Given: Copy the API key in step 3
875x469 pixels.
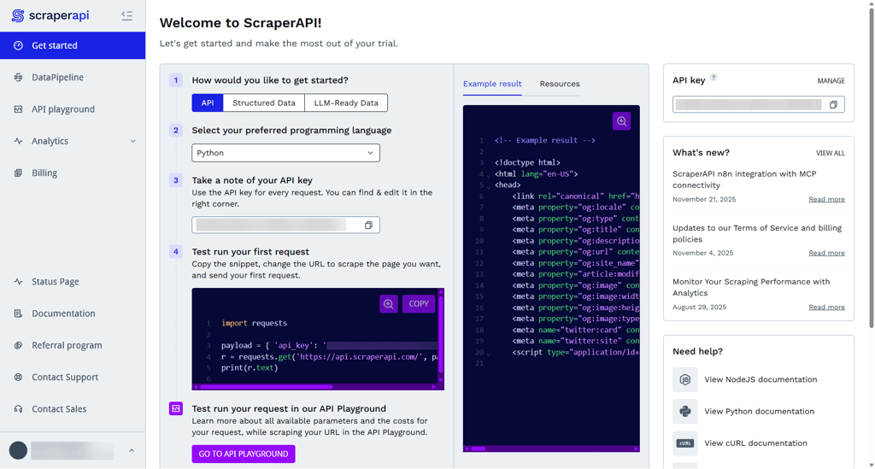Looking at the screenshot, I should coord(368,226).
